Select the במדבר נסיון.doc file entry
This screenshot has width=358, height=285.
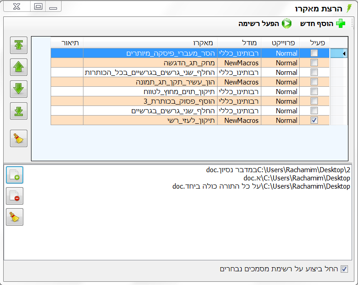tap(278, 170)
